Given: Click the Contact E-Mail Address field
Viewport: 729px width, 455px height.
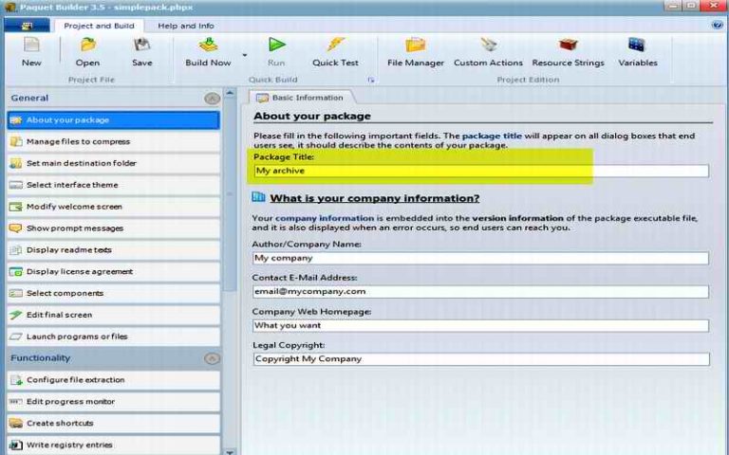Looking at the screenshot, I should click(x=480, y=292).
